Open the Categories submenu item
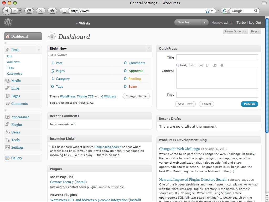Screen dimensions: 269x202 pyautogui.click(x=14, y=74)
